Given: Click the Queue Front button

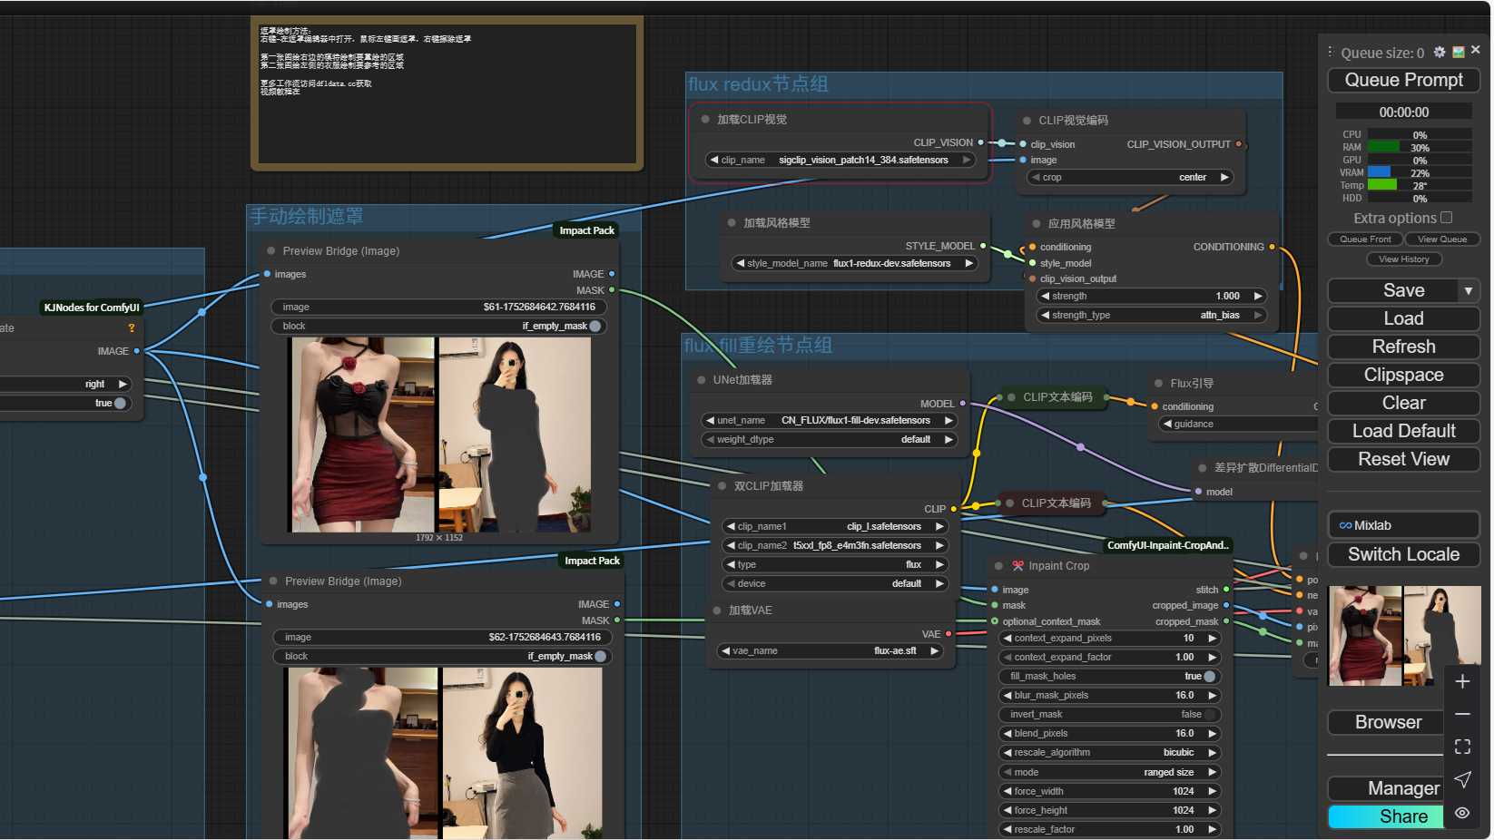Looking at the screenshot, I should point(1365,239).
